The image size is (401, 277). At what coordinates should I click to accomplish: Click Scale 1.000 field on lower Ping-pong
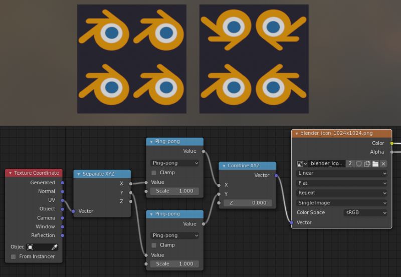tap(174, 264)
